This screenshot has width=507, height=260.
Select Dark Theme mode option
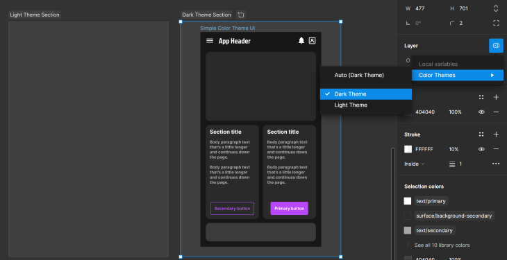366,94
